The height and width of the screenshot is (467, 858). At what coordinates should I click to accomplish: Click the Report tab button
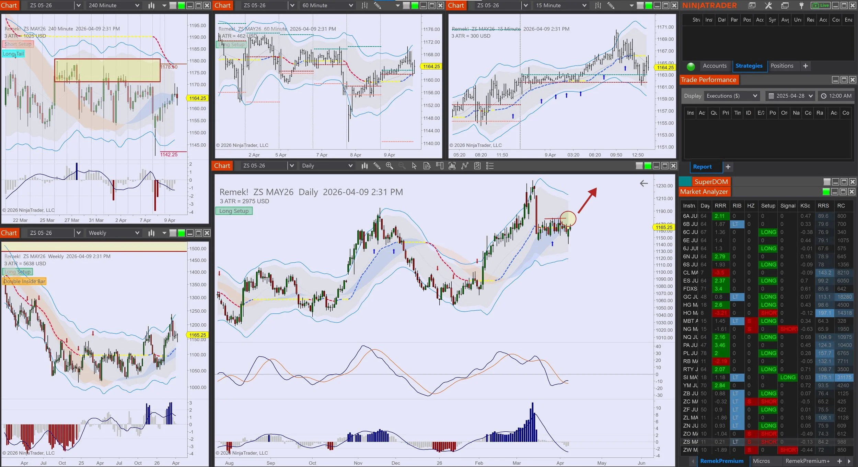pyautogui.click(x=702, y=167)
